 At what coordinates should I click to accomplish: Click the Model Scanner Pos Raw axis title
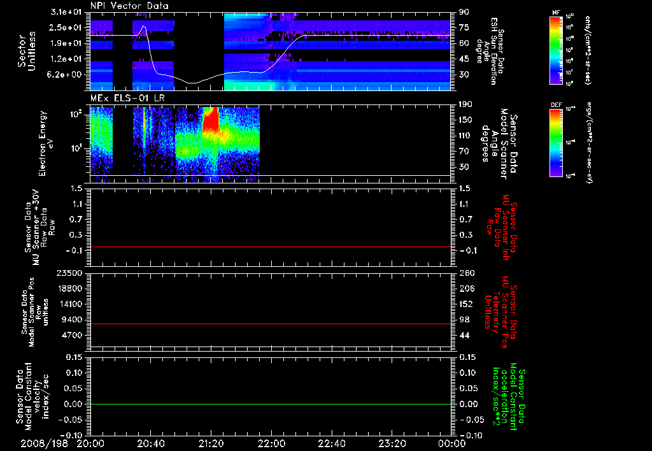point(35,312)
